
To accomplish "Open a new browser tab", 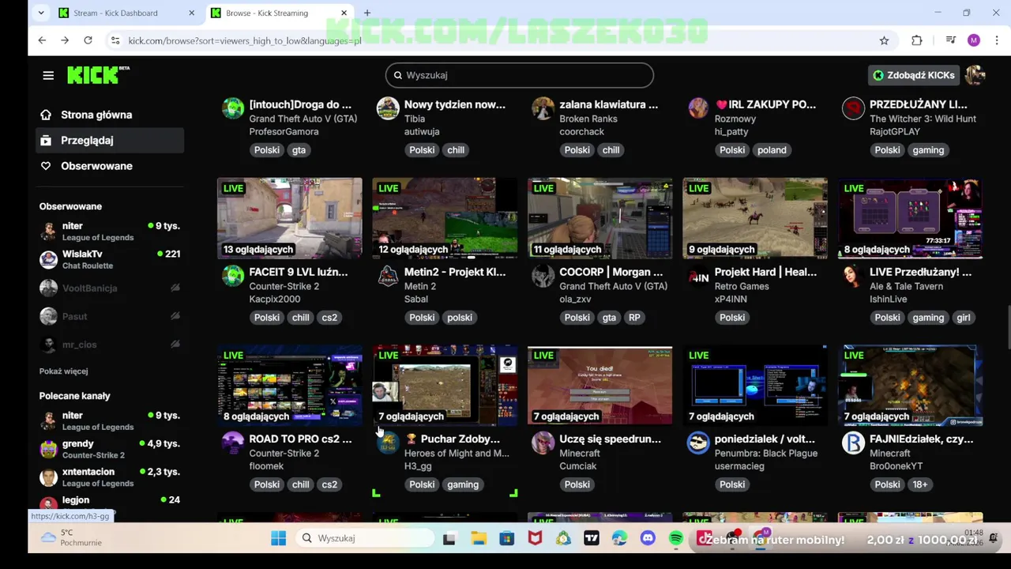I will point(367,13).
